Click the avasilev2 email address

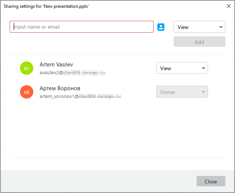pos(73,73)
